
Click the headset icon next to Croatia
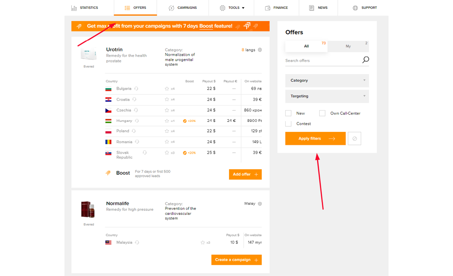[134, 99]
